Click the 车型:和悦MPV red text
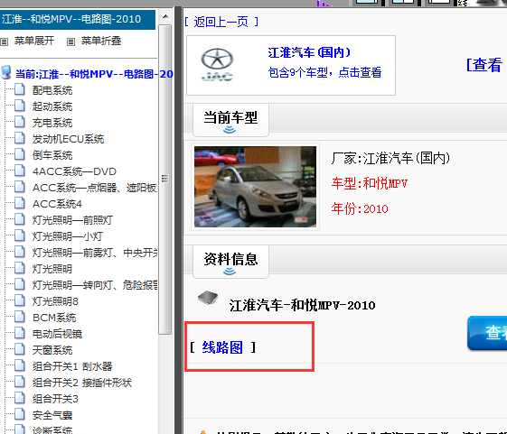 [x=370, y=183]
